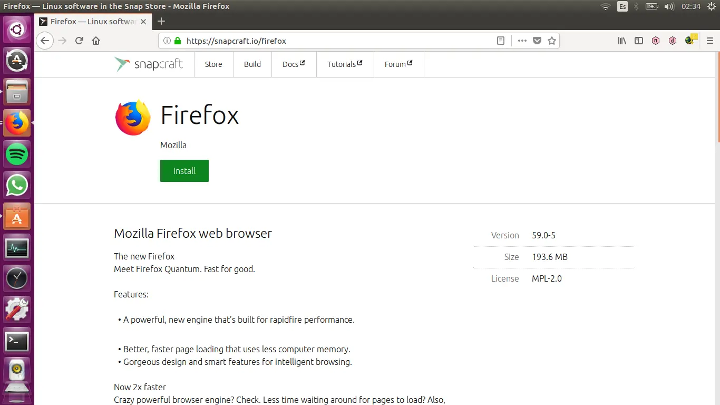This screenshot has width=720, height=405.
Task: Open page actions three-dot menu
Action: tap(522, 41)
